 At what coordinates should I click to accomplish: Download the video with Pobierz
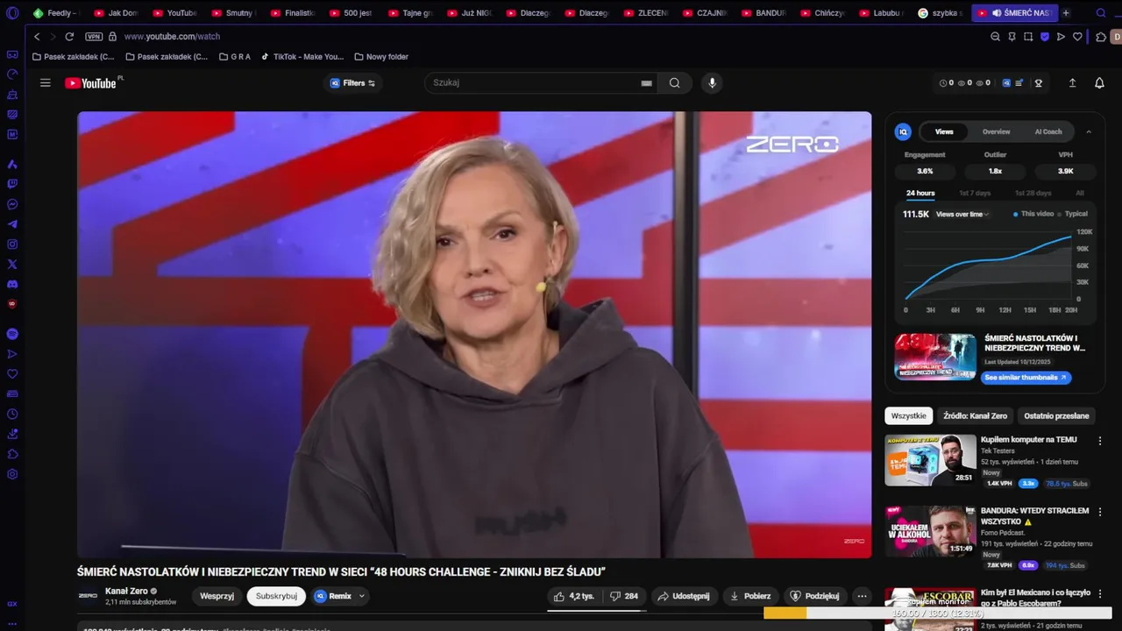coord(750,596)
